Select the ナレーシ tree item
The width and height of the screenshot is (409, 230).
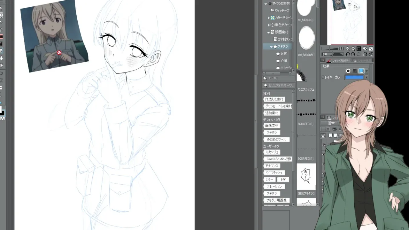coord(284,68)
